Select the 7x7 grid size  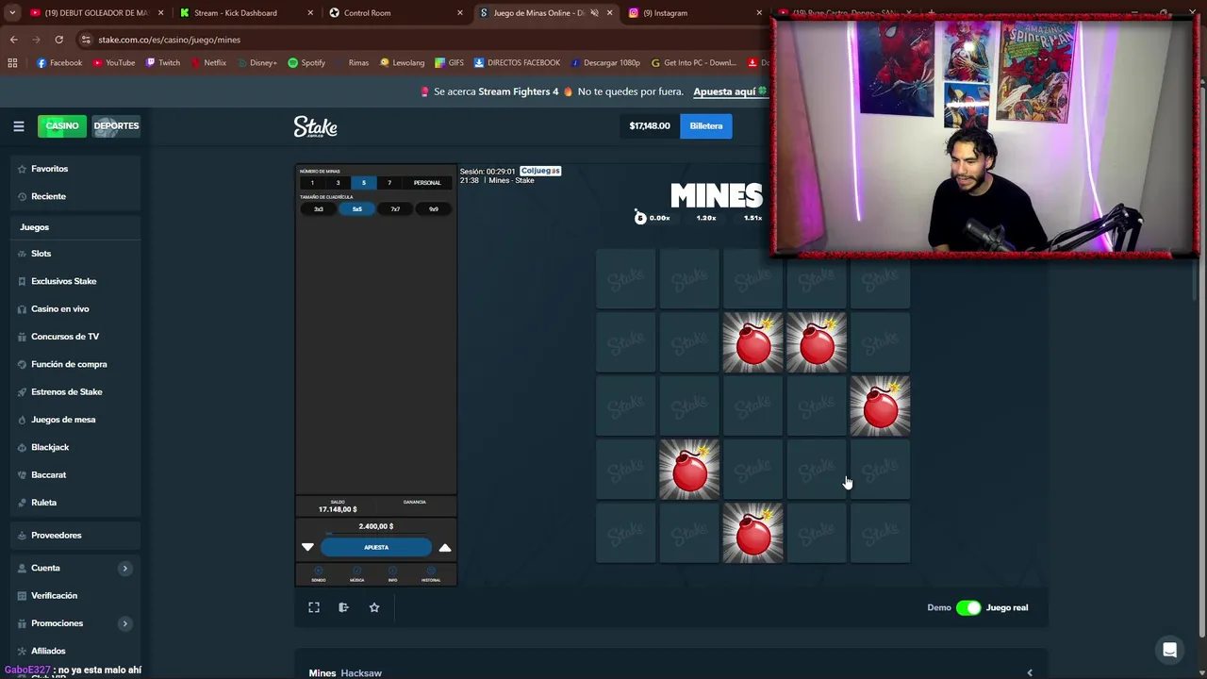tap(395, 209)
